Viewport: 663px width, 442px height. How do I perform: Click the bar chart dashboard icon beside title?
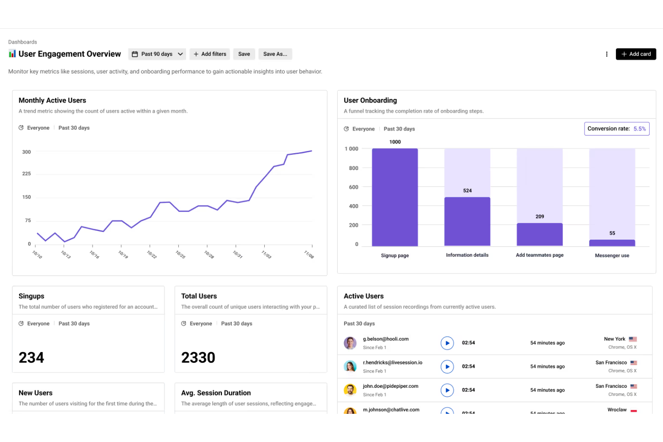coord(12,54)
